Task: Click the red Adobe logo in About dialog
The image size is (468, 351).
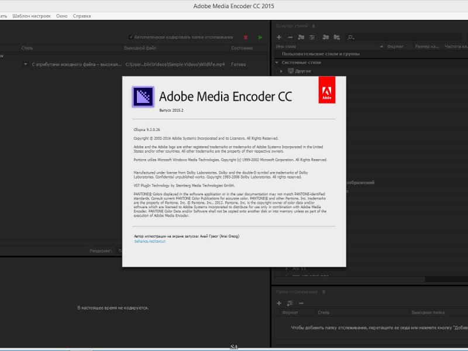Action: click(327, 90)
